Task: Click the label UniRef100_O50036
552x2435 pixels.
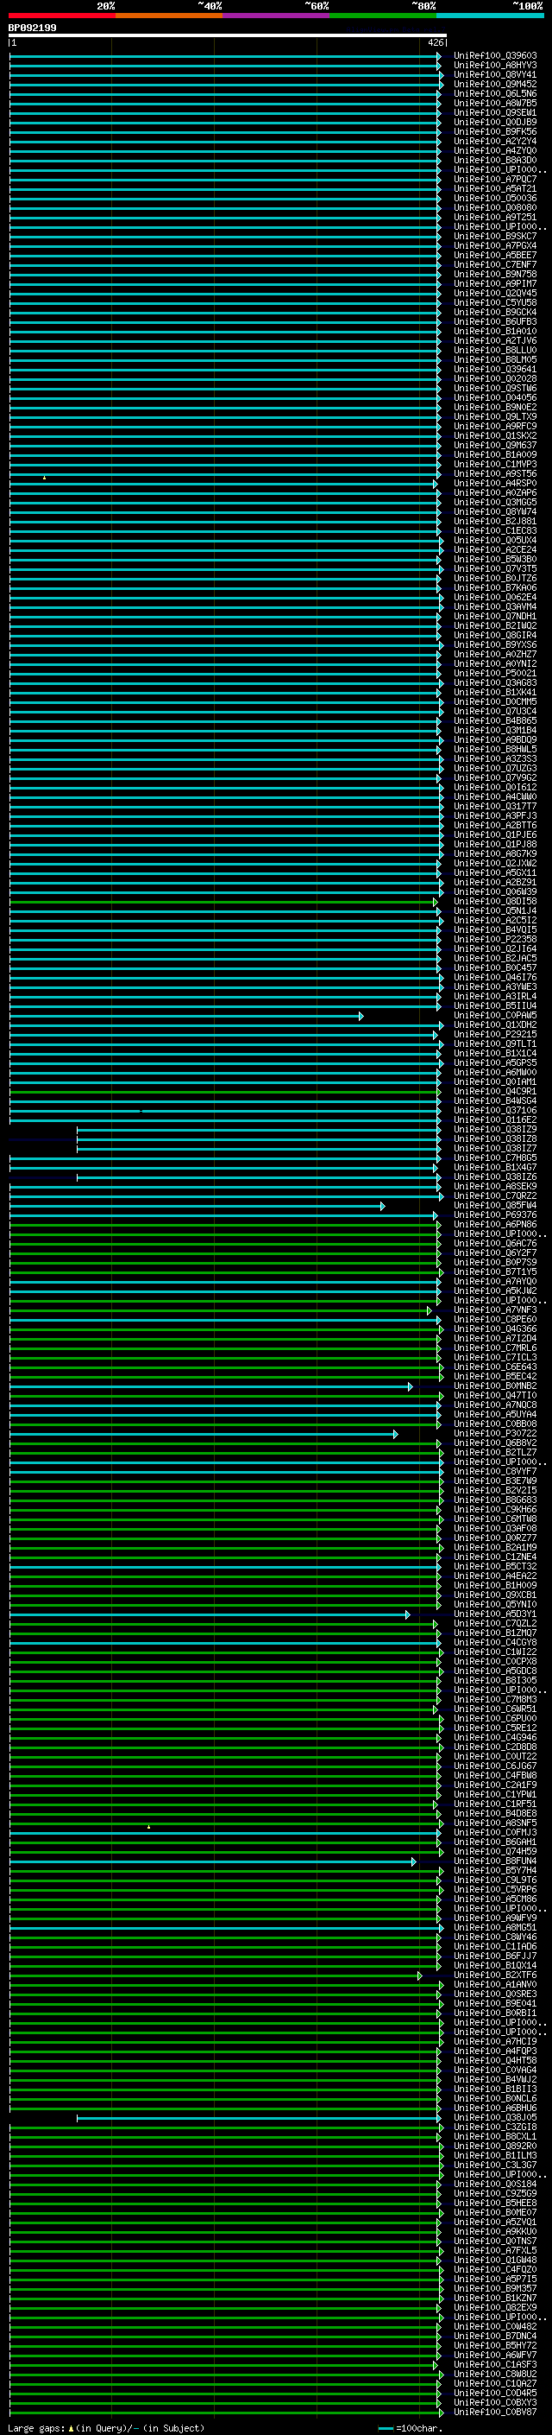Action: point(495,198)
